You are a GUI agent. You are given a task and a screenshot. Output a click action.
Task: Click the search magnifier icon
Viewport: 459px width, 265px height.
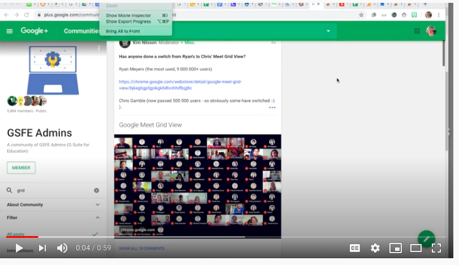(10, 190)
